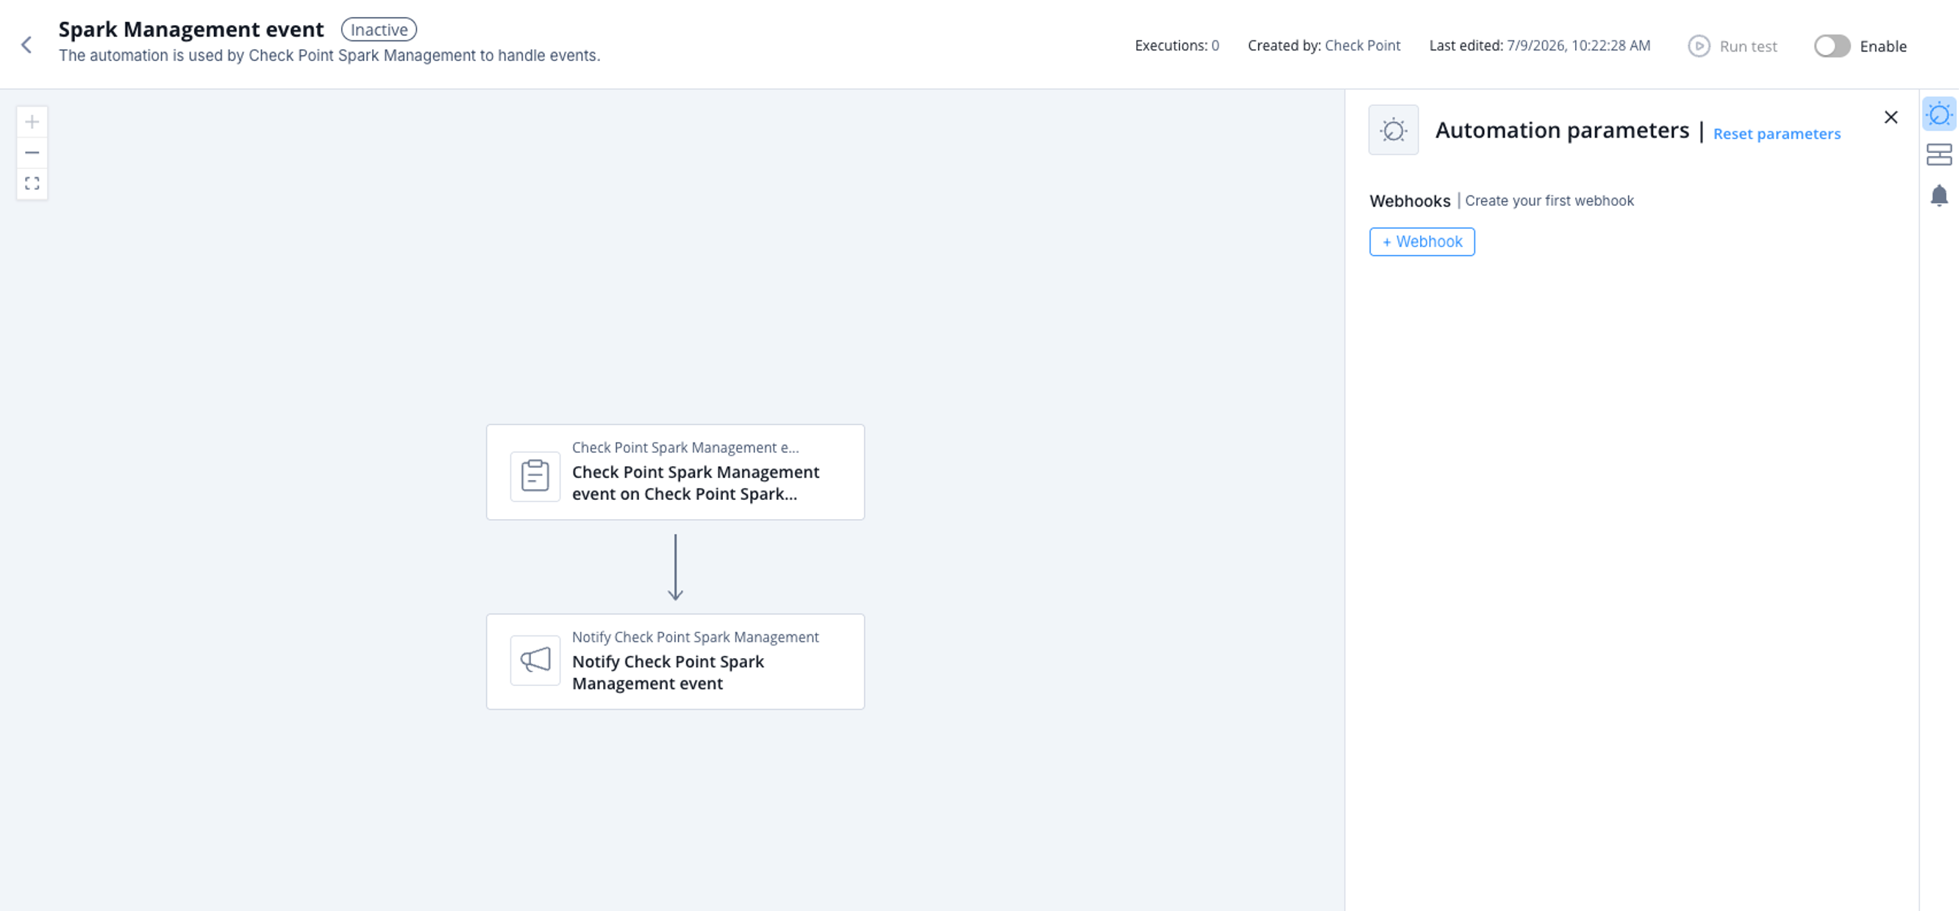Open the notifications bell sidebar icon
Image resolution: width=1959 pixels, height=911 pixels.
(1939, 196)
